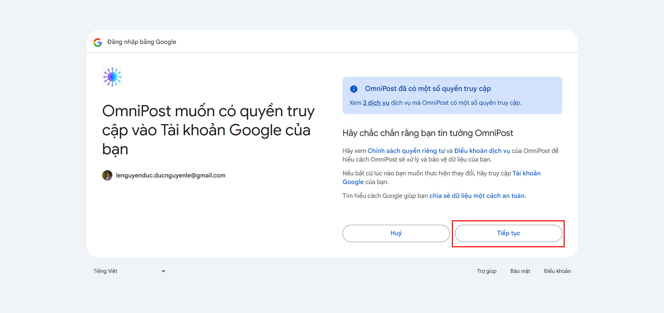
Task: Click the Tiếp tục button
Action: 509,233
